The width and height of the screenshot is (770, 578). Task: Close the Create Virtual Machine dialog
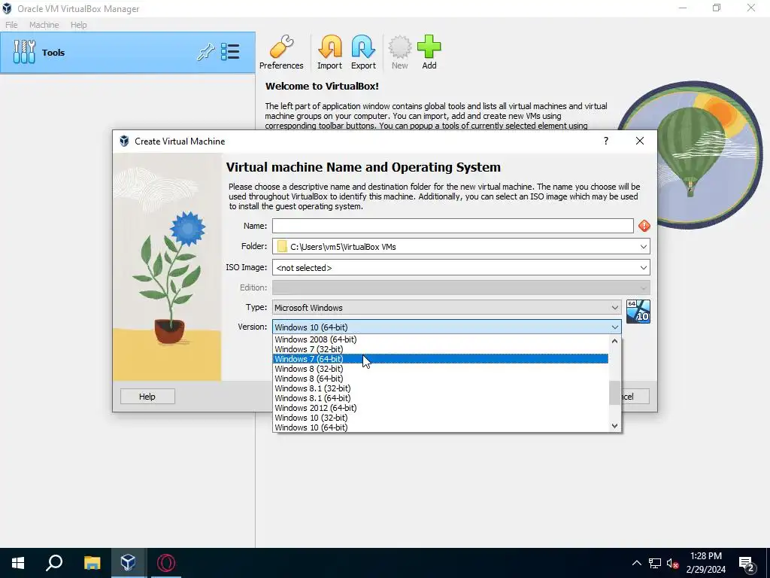(639, 141)
